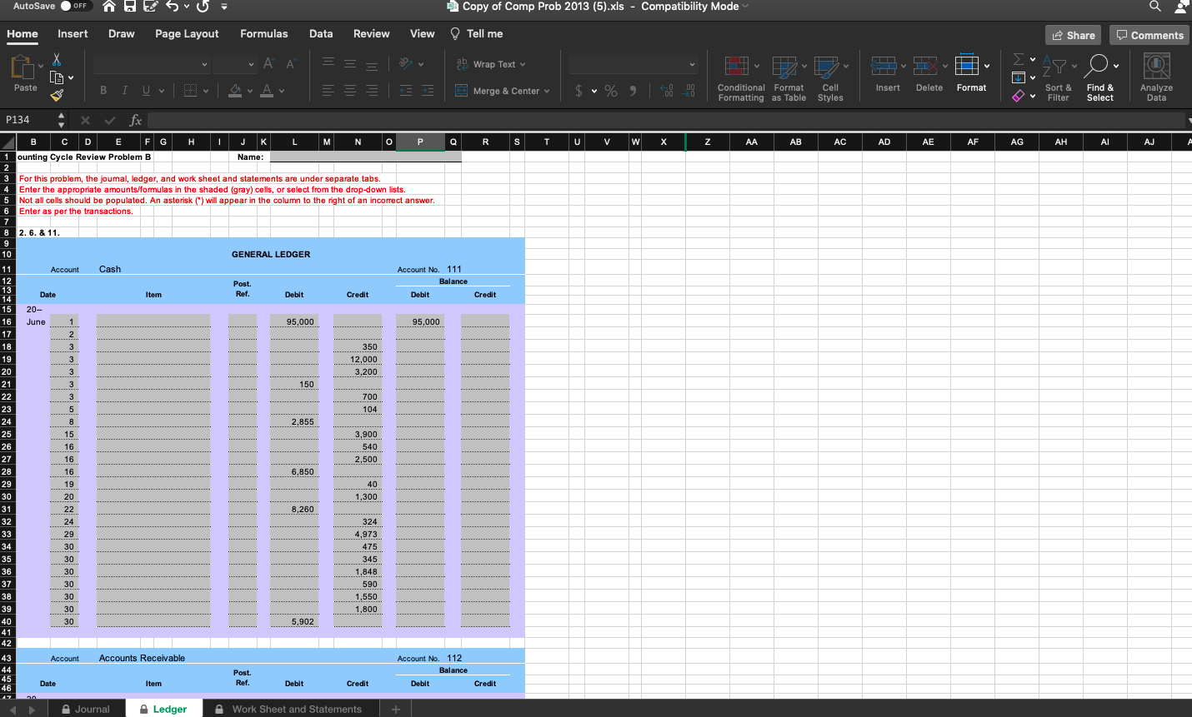Click the Fill down icon

tap(1019, 77)
